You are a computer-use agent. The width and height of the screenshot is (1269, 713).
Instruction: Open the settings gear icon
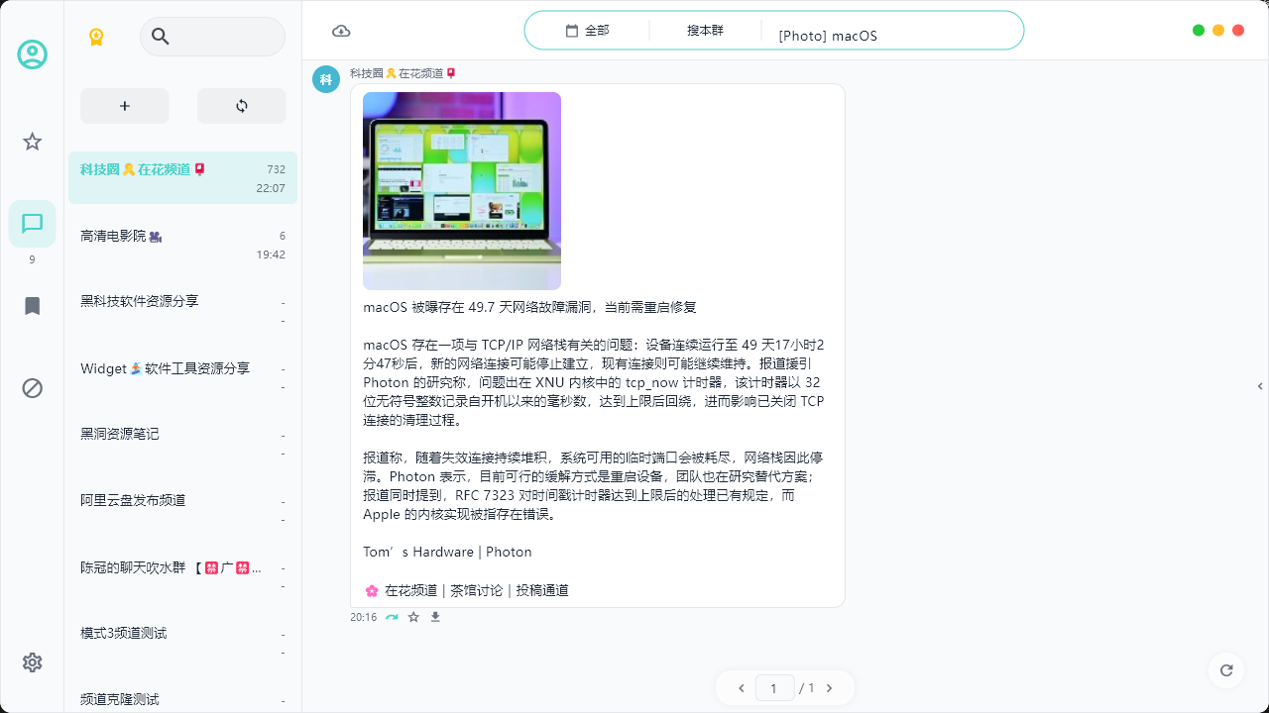click(x=32, y=662)
